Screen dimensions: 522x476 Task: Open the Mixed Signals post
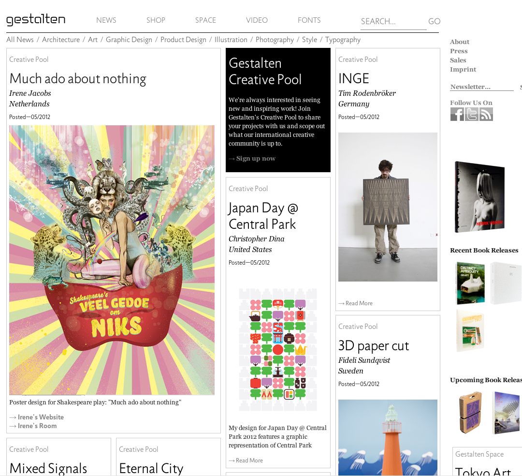click(x=48, y=468)
